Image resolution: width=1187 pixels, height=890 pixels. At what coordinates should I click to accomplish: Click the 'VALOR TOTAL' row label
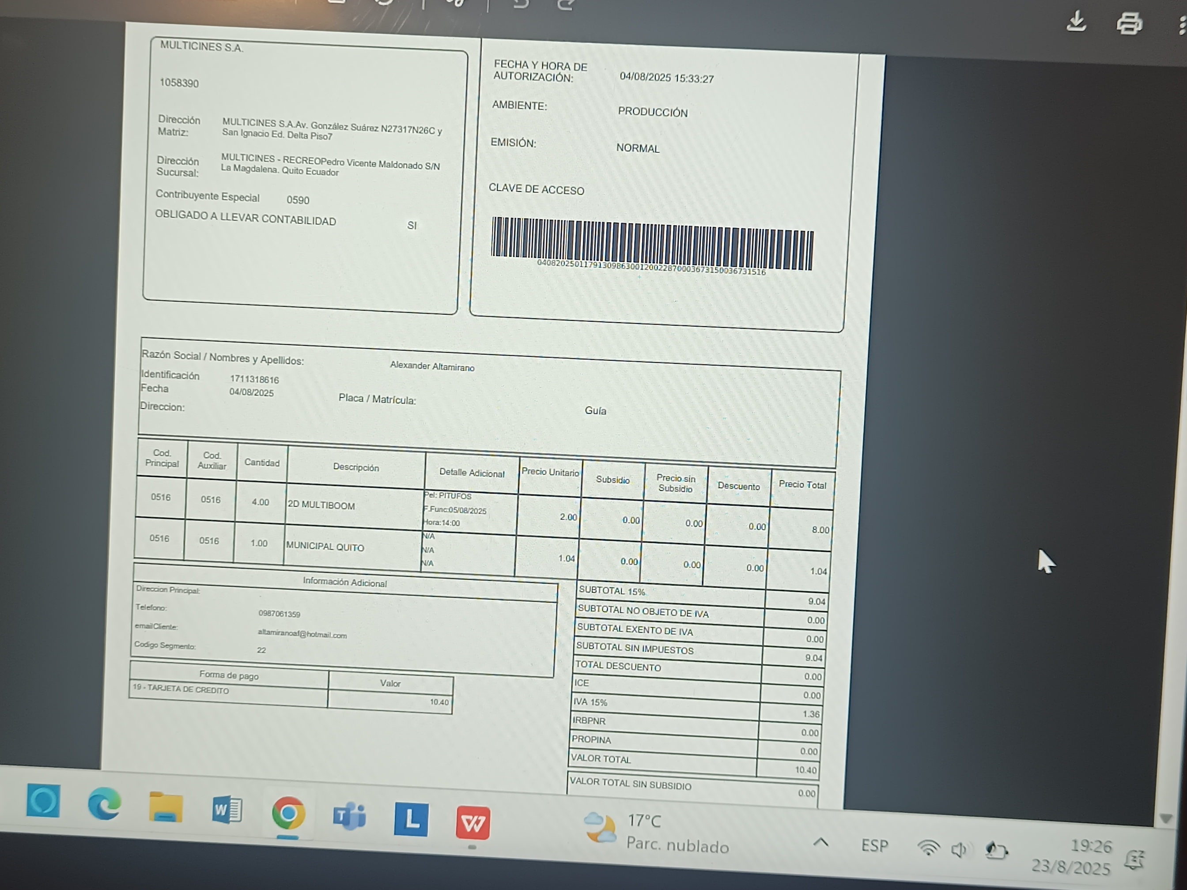601,759
